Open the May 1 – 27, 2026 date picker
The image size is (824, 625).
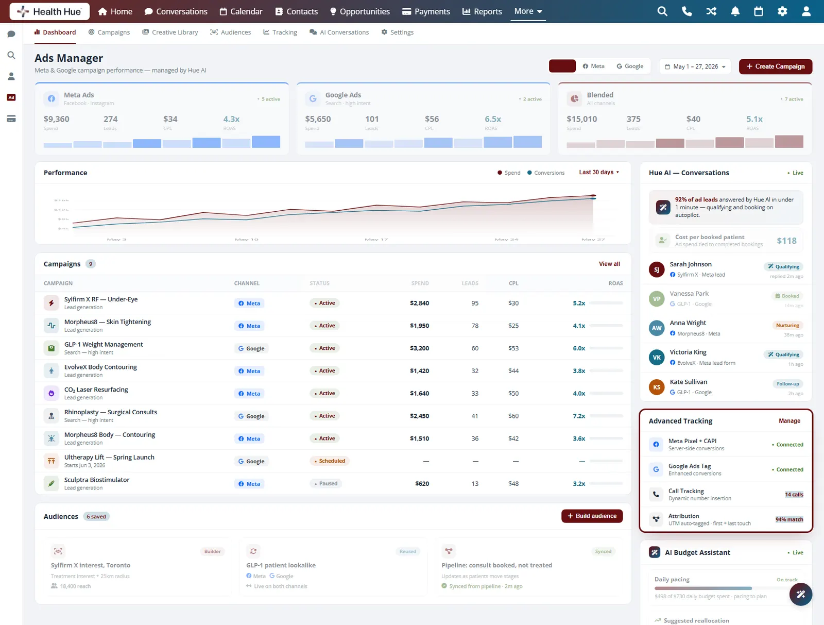pos(695,66)
